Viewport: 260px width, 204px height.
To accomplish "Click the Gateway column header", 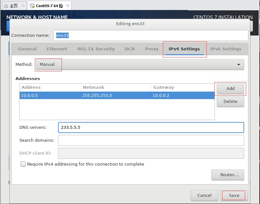I will [x=183, y=87].
